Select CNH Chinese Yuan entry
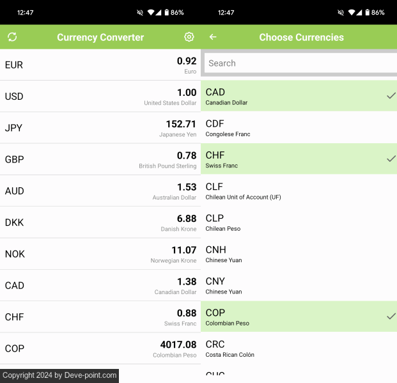397x383 pixels. point(299,253)
